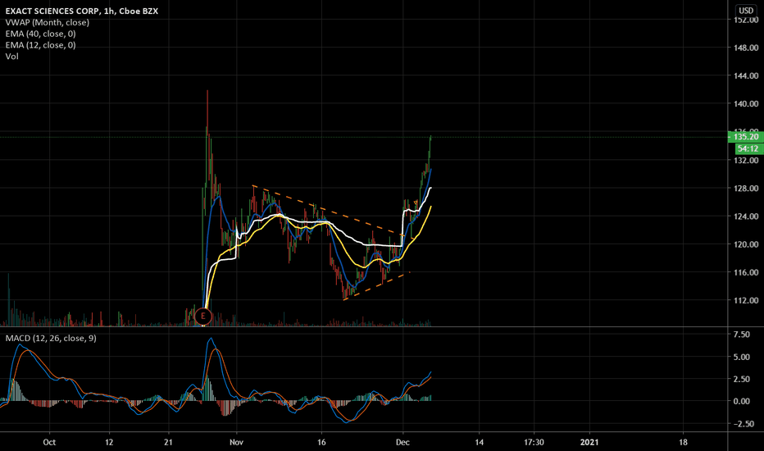Click the current price tag 135.20
The image size is (764, 451).
745,136
